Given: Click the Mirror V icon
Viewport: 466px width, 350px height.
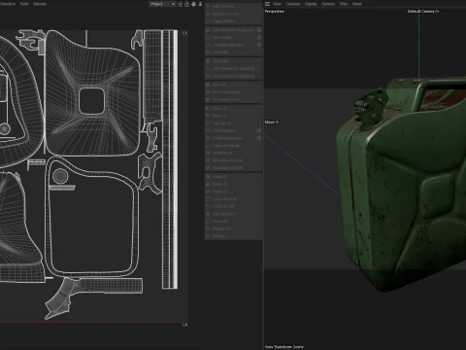Looking at the screenshot, I should pyautogui.click(x=208, y=116).
